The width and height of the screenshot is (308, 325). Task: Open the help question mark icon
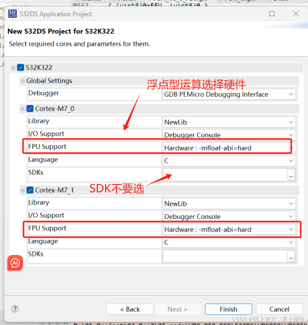click(15, 309)
